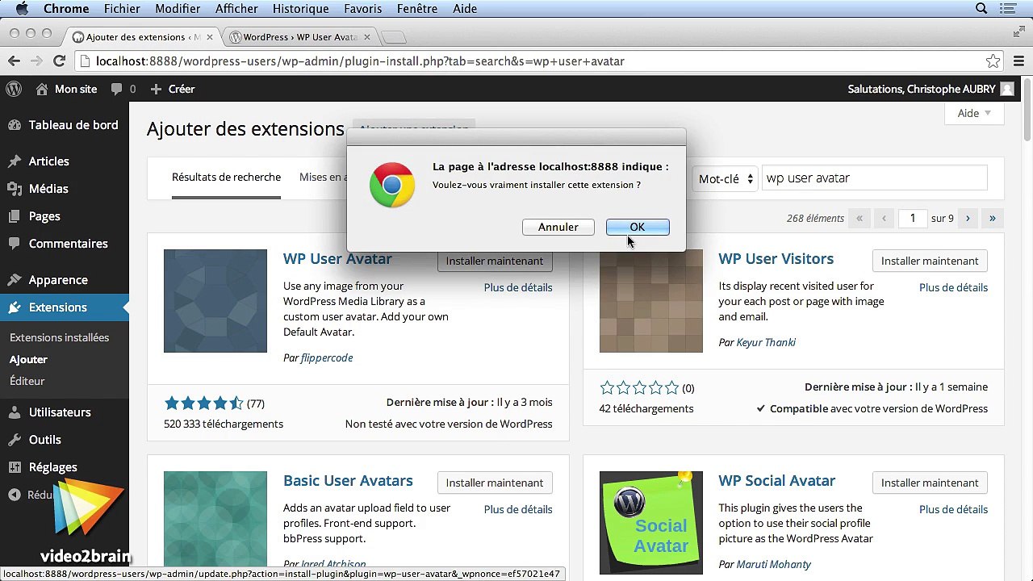The image size is (1033, 581).
Task: View Plus de détails for WP User Avatar
Action: (x=518, y=287)
